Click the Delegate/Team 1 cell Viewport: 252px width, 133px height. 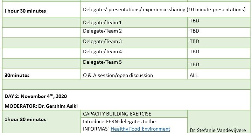(134, 22)
